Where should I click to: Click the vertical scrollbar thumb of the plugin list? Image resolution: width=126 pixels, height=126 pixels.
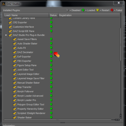(120, 45)
